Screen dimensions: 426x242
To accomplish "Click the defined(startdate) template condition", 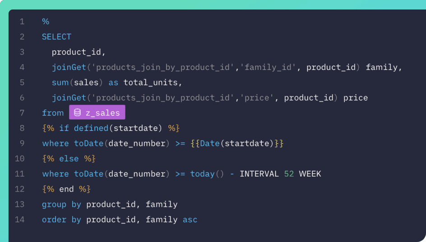I will pos(118,128).
